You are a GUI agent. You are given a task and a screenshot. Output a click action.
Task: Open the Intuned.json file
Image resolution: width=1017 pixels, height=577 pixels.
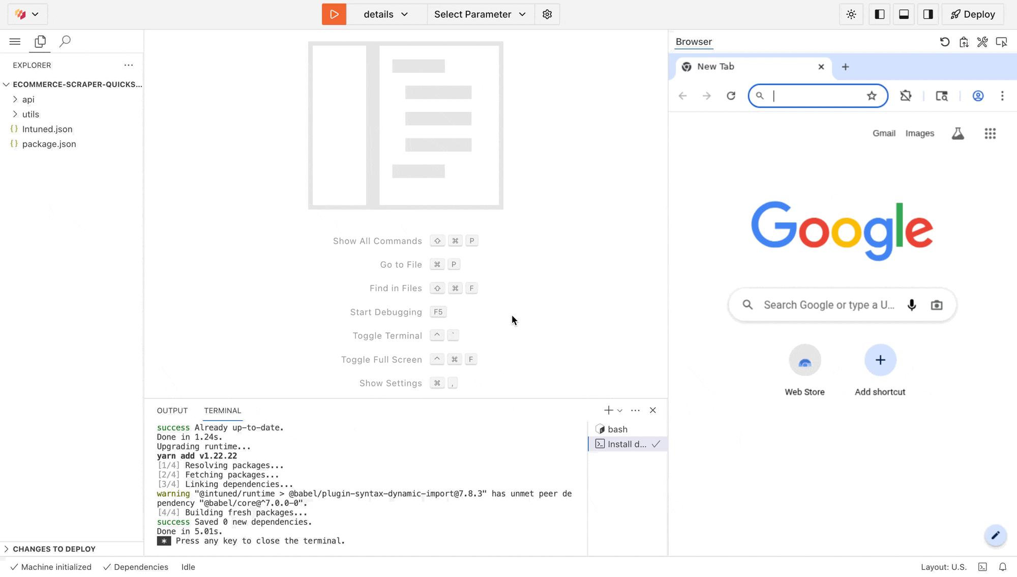(47, 129)
